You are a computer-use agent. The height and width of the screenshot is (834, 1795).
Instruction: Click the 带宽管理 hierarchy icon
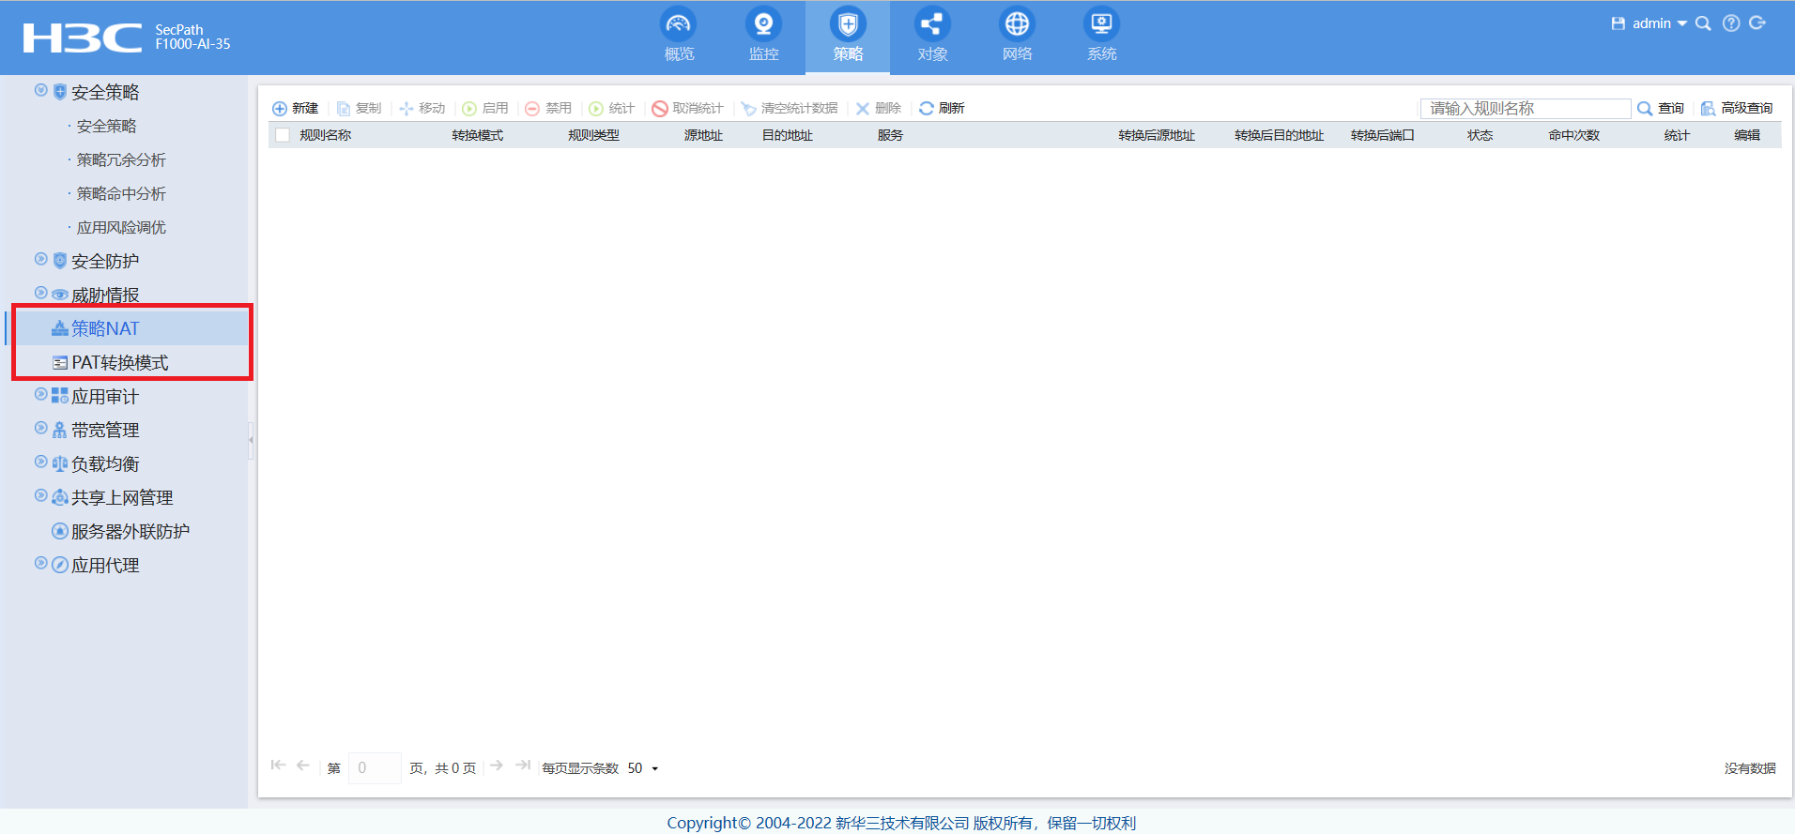(x=60, y=430)
